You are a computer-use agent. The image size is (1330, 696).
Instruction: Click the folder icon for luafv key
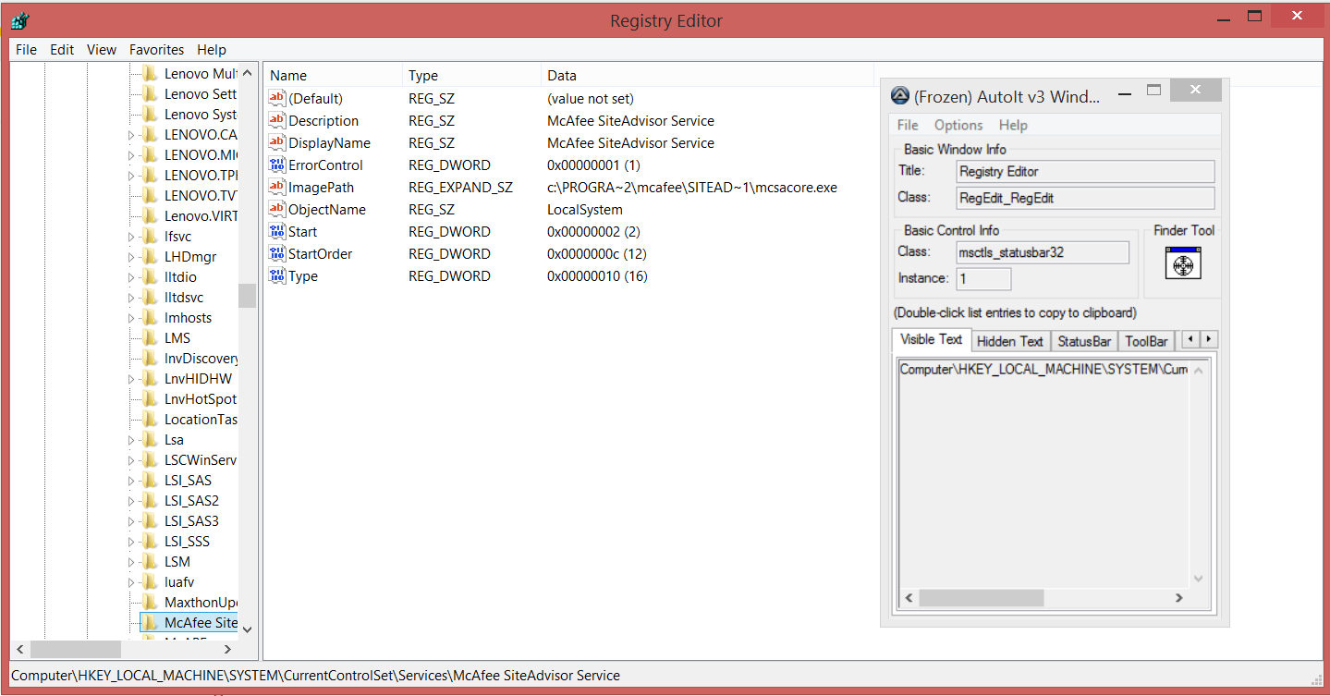click(150, 581)
